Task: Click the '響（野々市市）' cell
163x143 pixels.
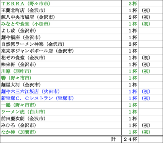Action: (16, 78)
